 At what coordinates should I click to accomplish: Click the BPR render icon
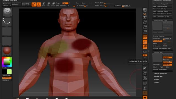pyautogui.click(x=145, y=10)
